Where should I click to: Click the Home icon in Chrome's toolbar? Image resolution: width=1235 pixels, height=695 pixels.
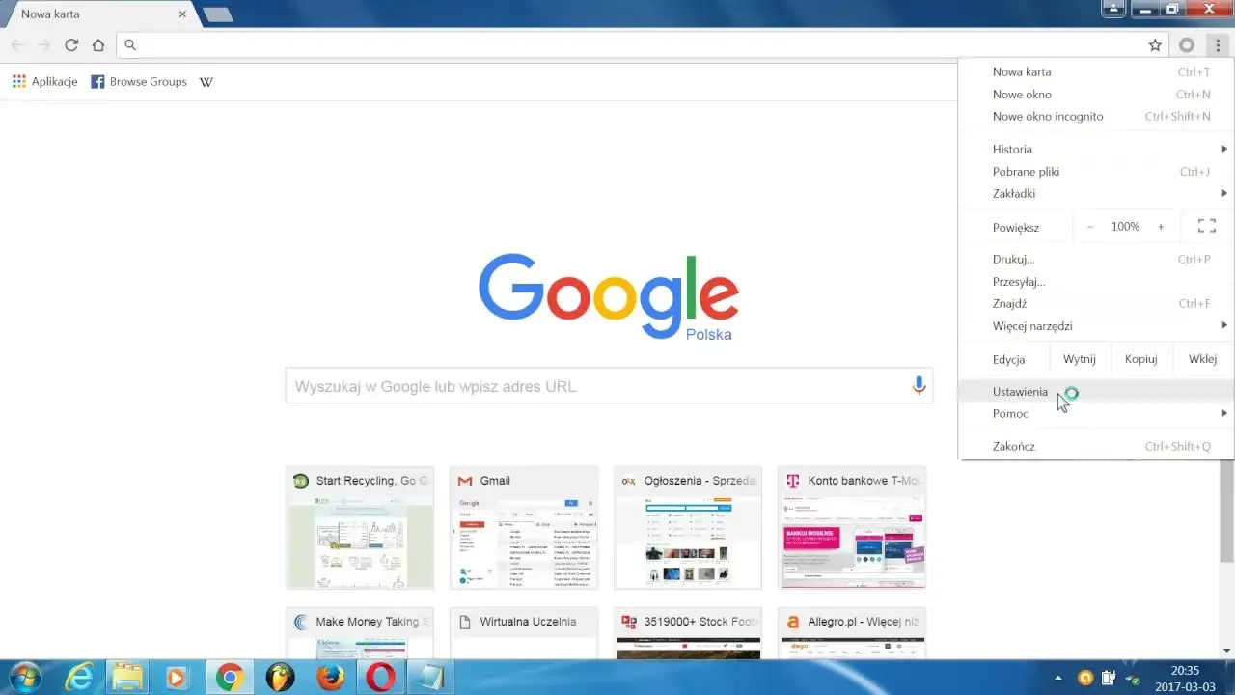point(98,44)
